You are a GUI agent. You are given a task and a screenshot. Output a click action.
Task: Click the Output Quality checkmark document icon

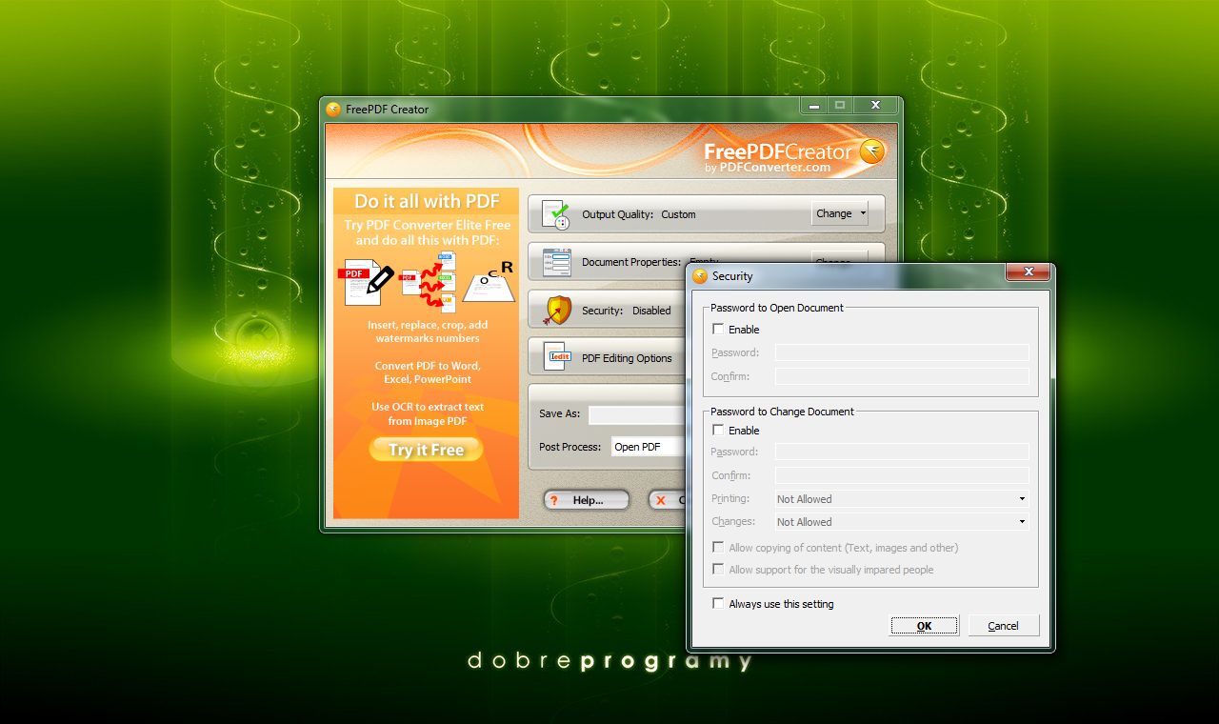[556, 214]
